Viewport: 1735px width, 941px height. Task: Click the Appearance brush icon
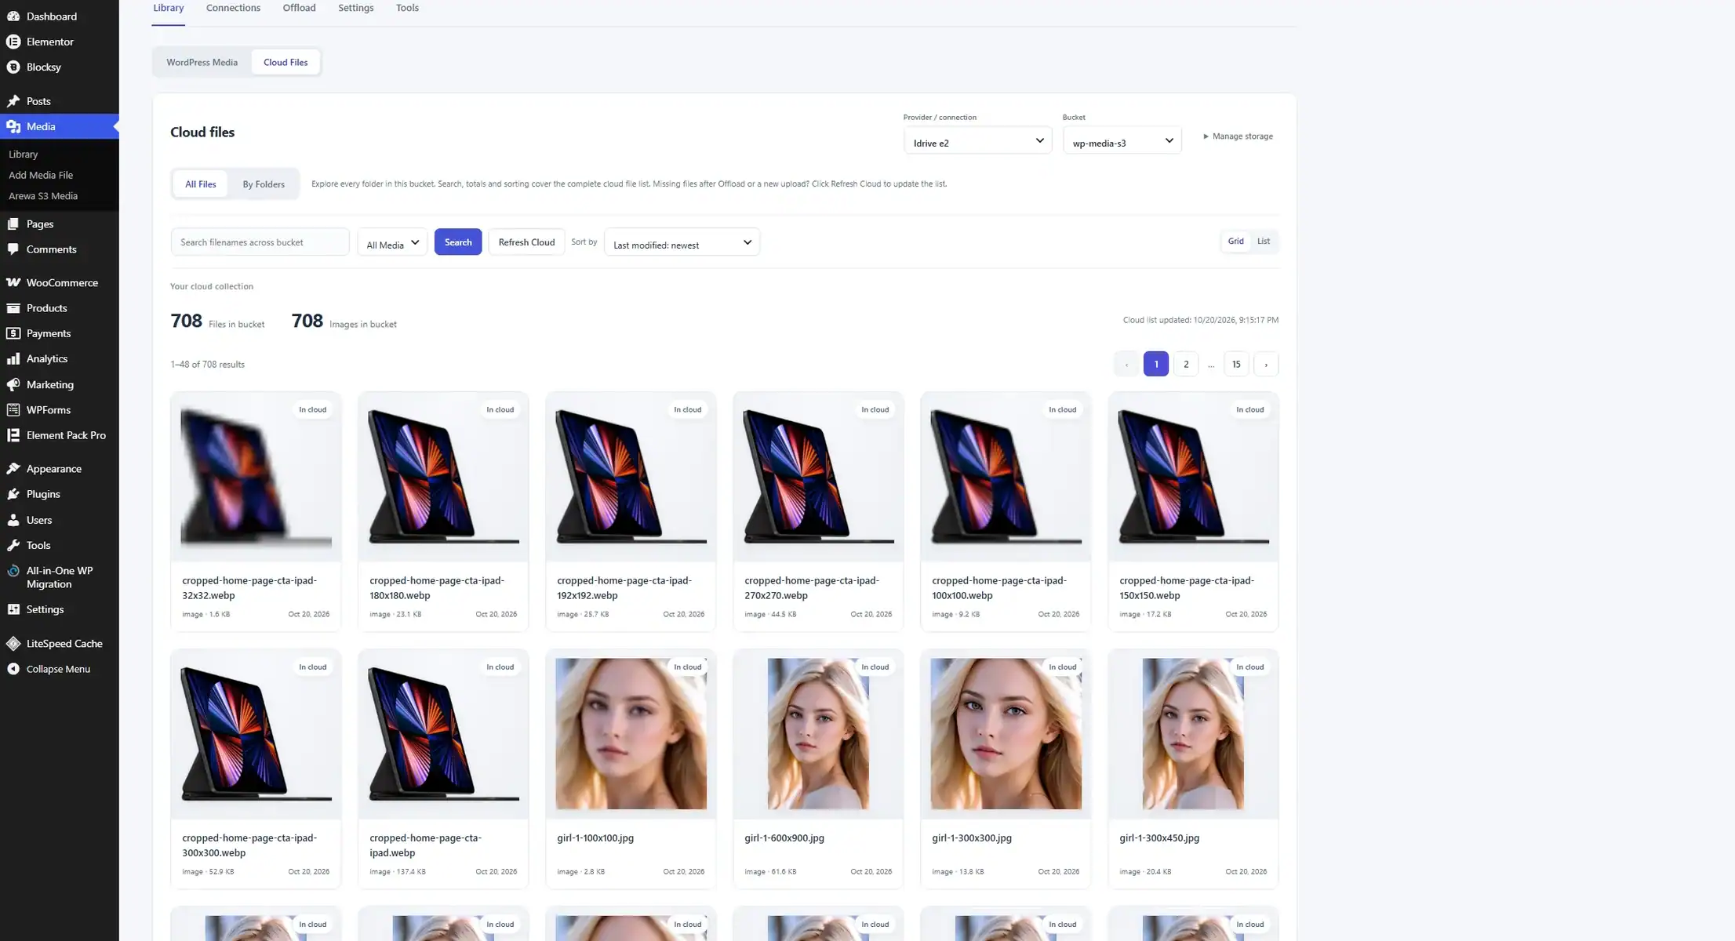[x=13, y=469]
